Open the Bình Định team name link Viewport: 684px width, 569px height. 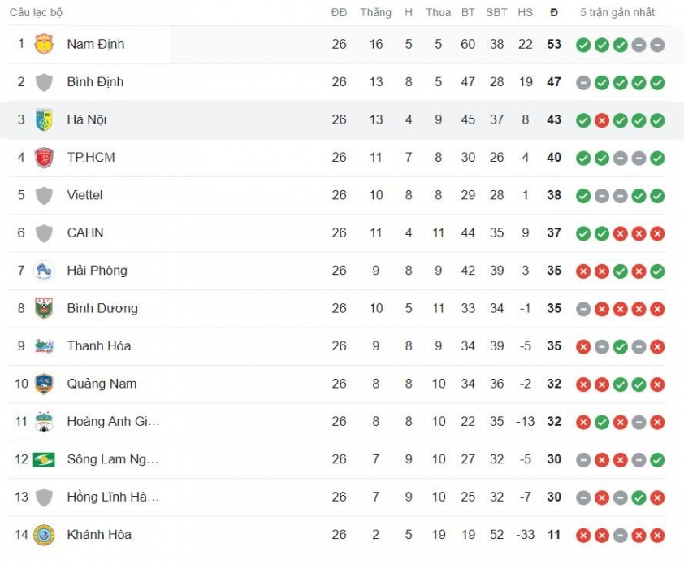(x=95, y=82)
